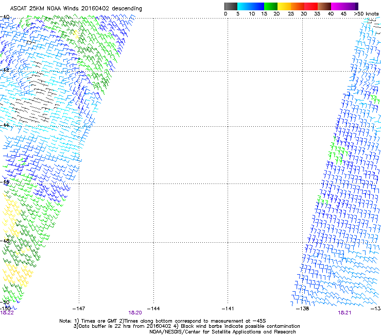Image resolution: width=381 pixels, height=335 pixels.
Task: Click the purple '18:20' swath time label
Action: point(135,313)
